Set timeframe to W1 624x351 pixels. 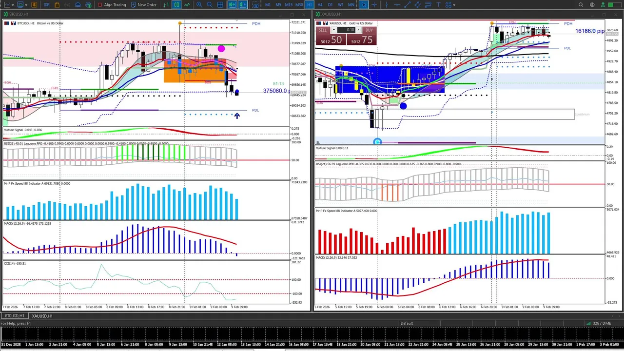click(x=340, y=5)
